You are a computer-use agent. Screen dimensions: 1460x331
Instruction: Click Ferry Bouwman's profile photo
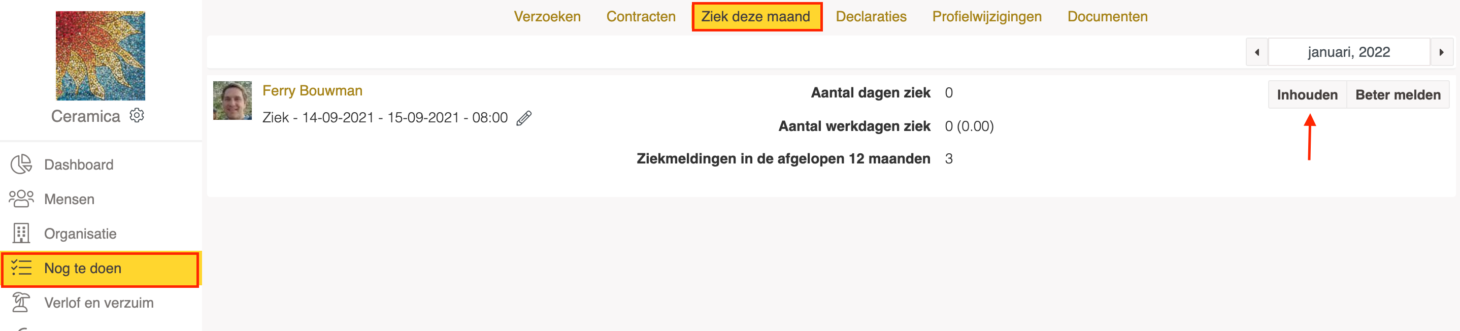coord(233,101)
